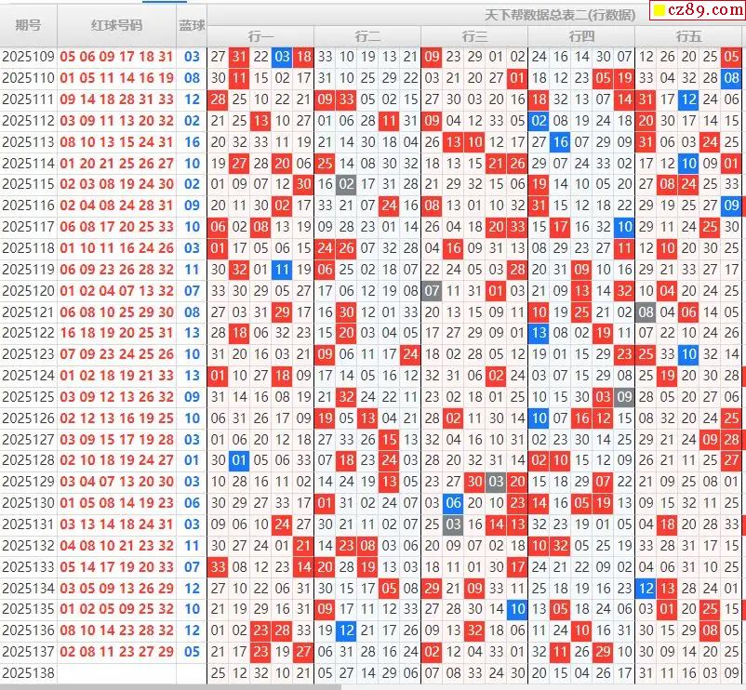Screen dimensions: 746x690
Task: Click blue-highlighted 03 under 行一 in row 2025109
Action: [282, 57]
